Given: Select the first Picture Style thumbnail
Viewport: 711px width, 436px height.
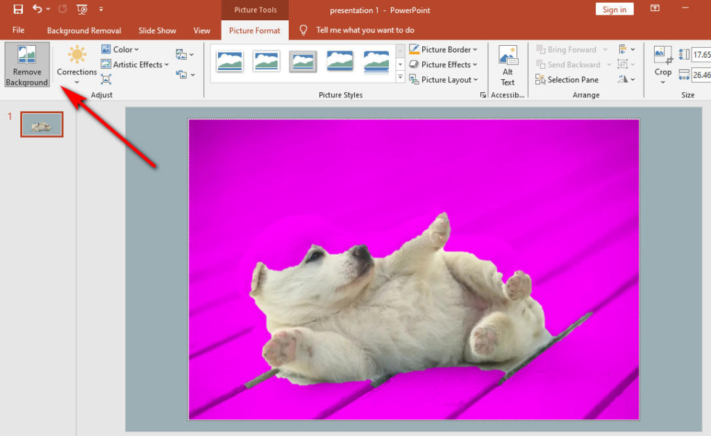Looking at the screenshot, I should click(x=230, y=62).
